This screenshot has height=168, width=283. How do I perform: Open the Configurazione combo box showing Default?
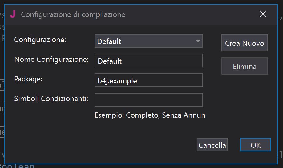pyautogui.click(x=145, y=41)
